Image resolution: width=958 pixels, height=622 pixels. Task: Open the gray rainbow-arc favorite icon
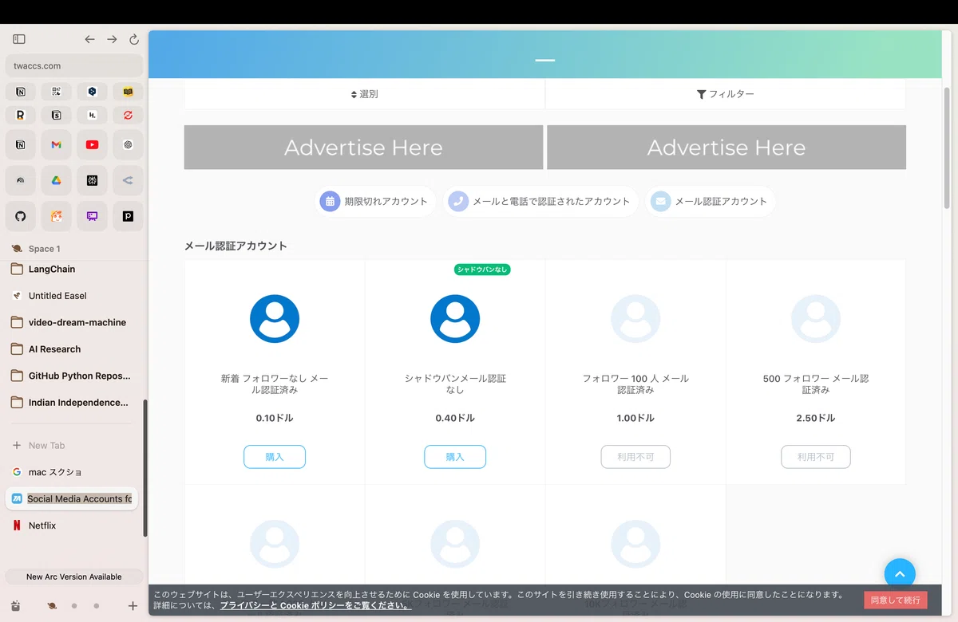point(21,181)
